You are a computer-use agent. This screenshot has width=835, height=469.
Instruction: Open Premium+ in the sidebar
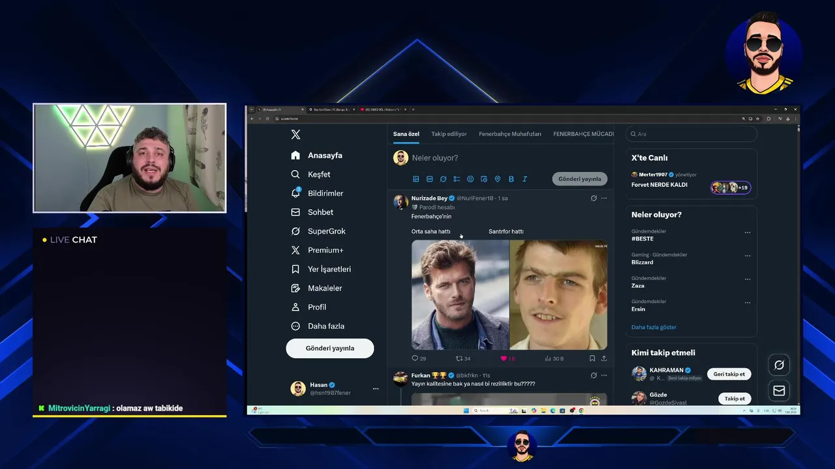click(316, 250)
